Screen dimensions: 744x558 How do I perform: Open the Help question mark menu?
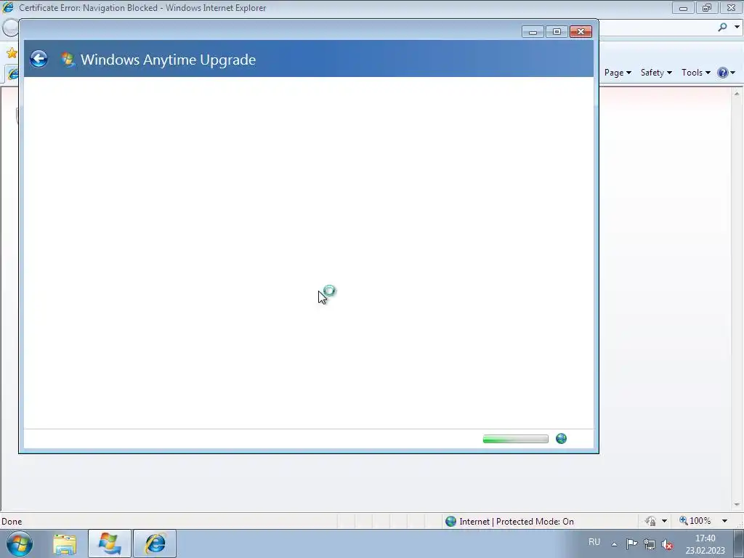tap(726, 73)
